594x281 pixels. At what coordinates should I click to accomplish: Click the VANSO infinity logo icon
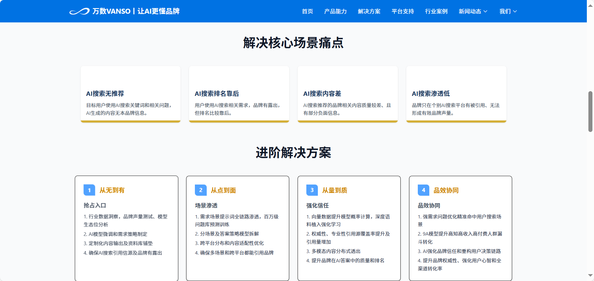pyautogui.click(x=79, y=12)
